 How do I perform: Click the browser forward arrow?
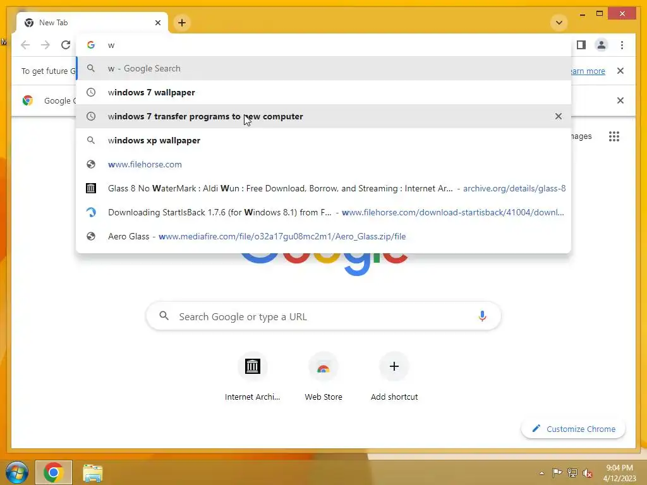click(x=45, y=45)
